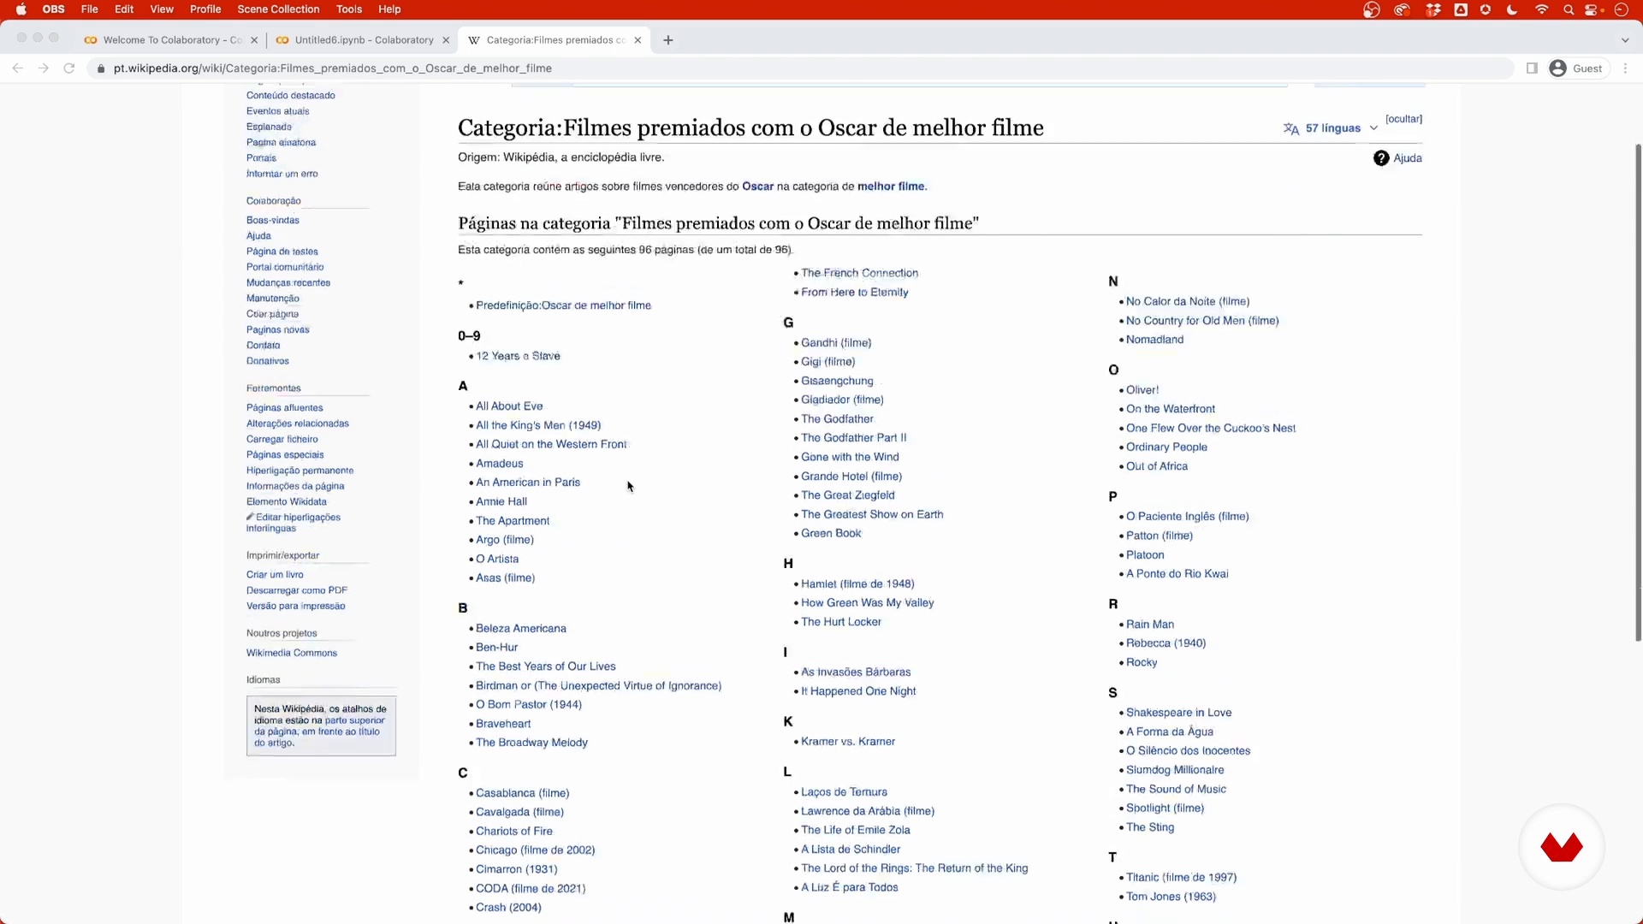Click the ocultar toggle link

point(1403,119)
